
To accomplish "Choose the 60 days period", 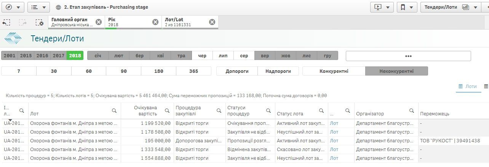I will click(89, 71).
